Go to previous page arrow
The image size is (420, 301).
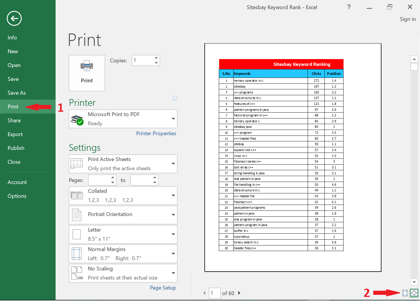pyautogui.click(x=204, y=293)
